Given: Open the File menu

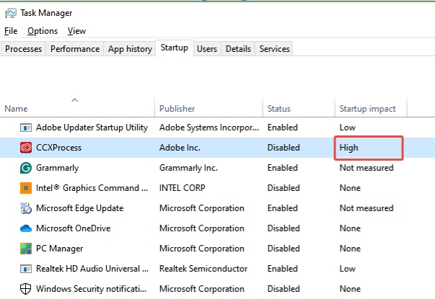Looking at the screenshot, I should click(10, 31).
